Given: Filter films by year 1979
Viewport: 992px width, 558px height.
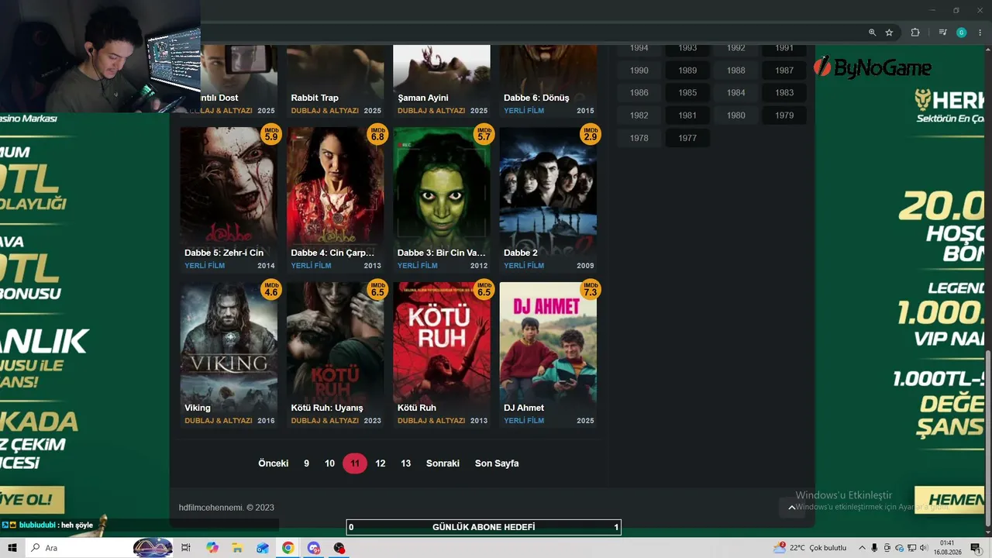Looking at the screenshot, I should point(784,115).
